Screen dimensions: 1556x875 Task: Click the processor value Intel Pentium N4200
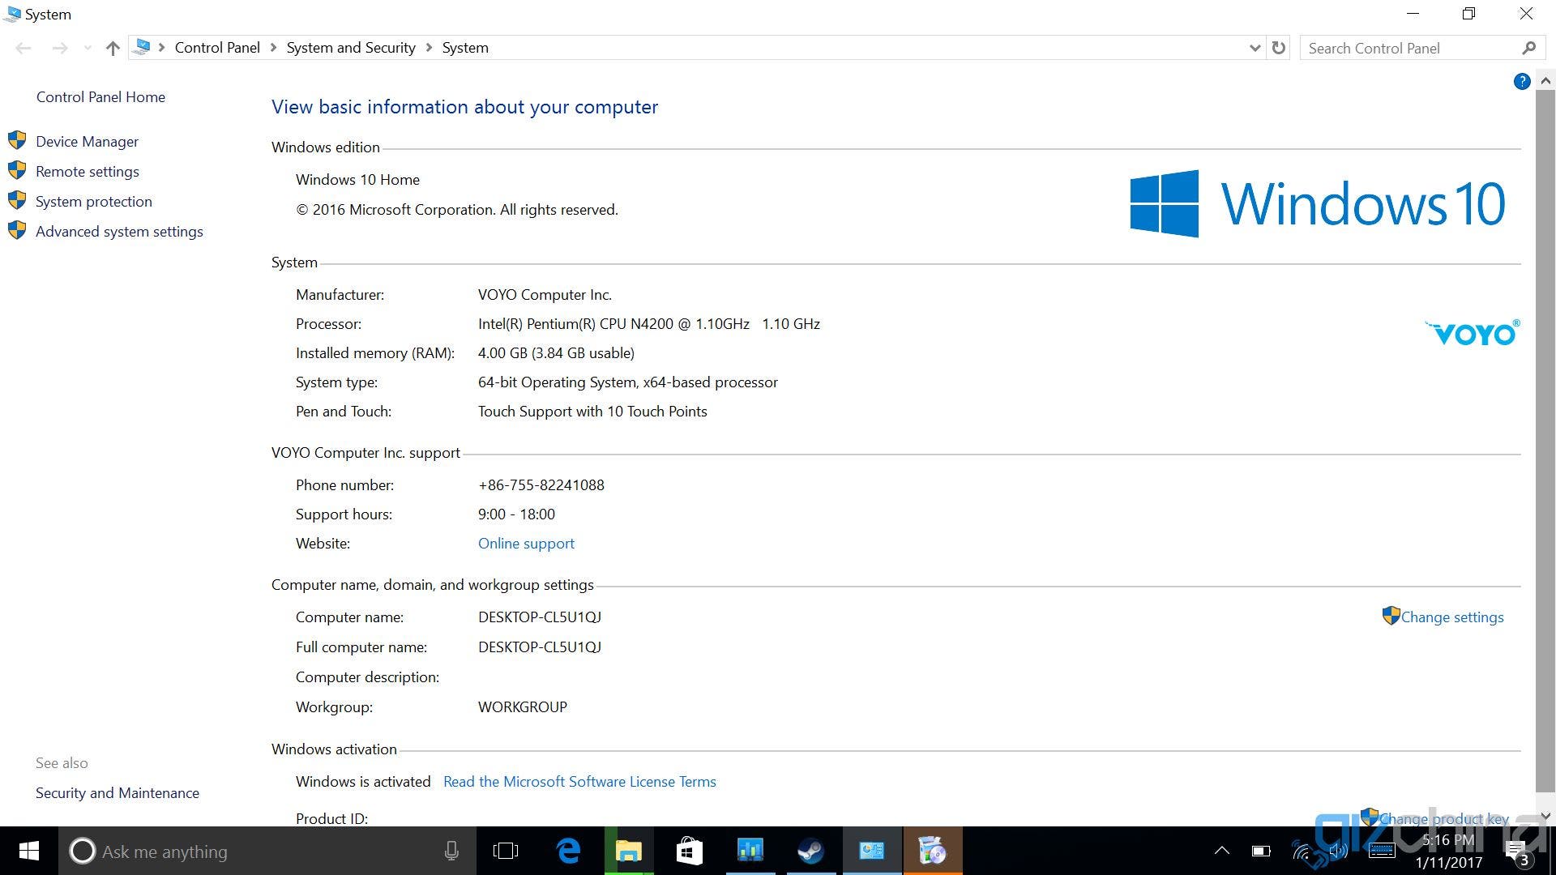click(649, 324)
